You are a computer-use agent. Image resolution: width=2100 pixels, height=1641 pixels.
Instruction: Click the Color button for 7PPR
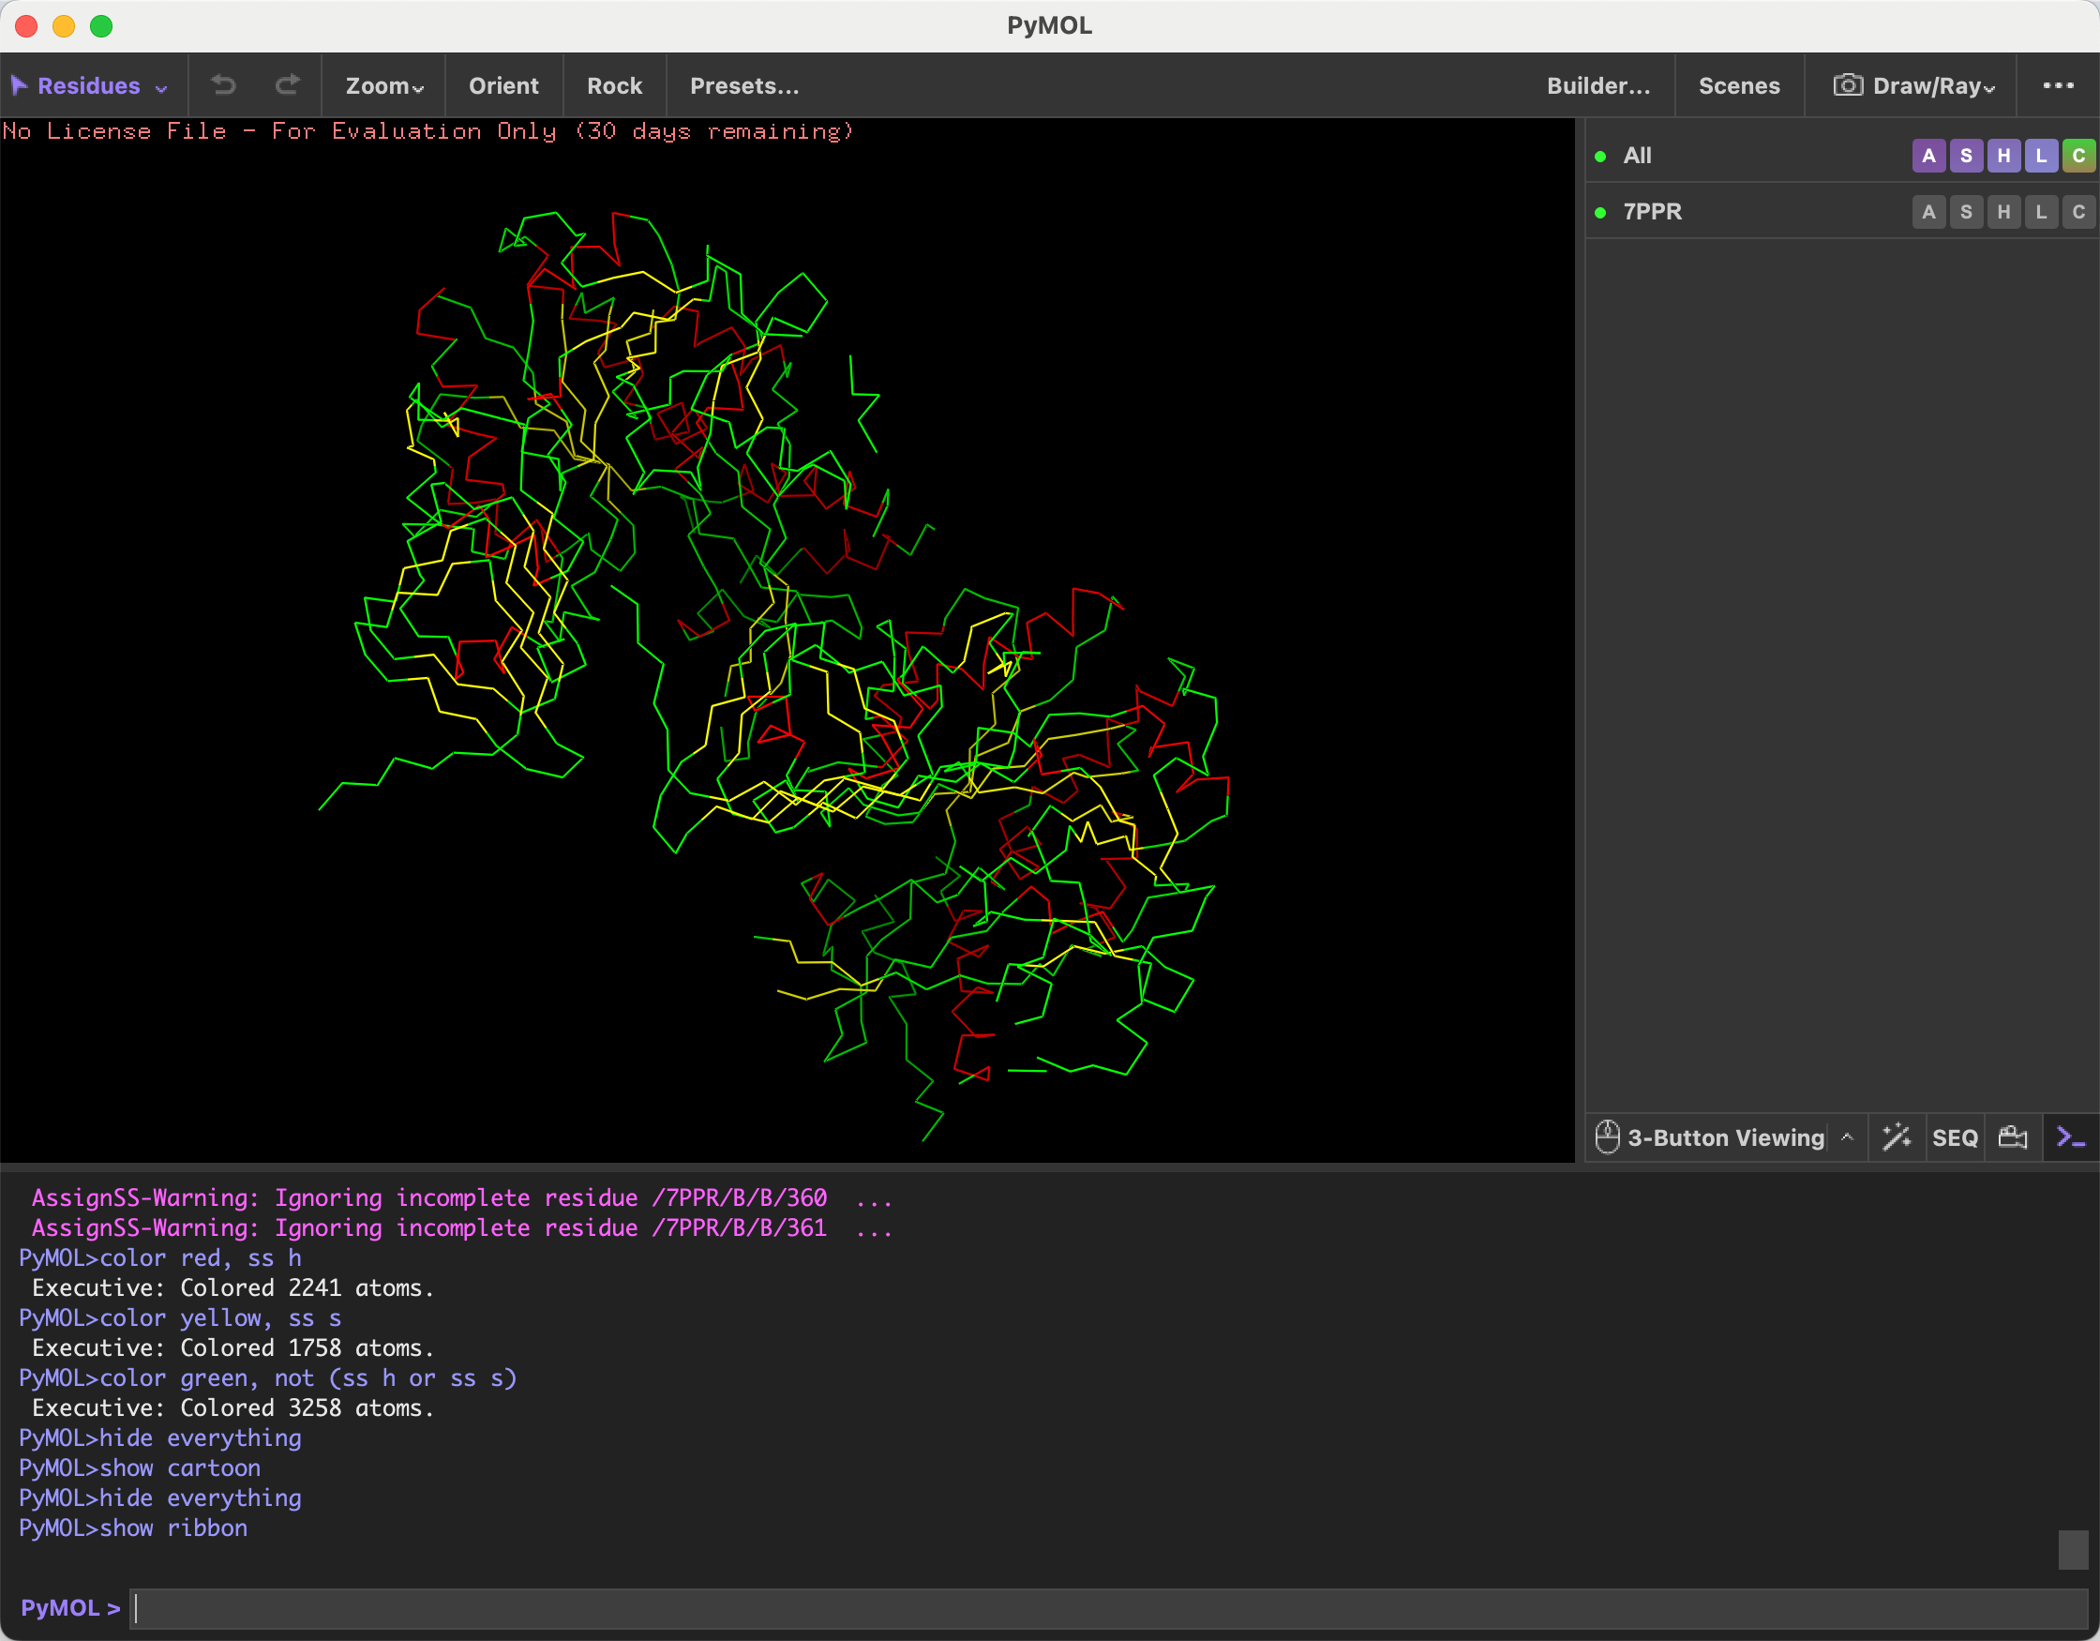click(2077, 212)
